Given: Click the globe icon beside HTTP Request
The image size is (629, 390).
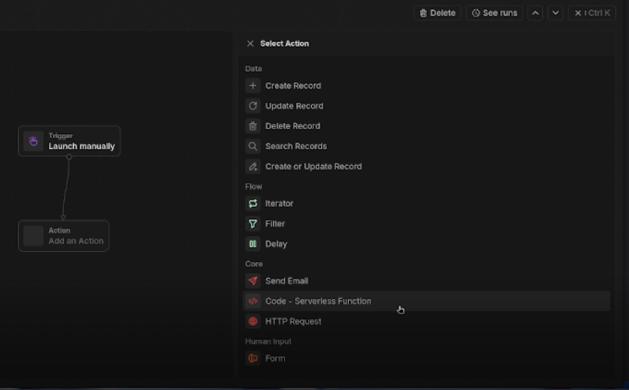Looking at the screenshot, I should coord(253,321).
